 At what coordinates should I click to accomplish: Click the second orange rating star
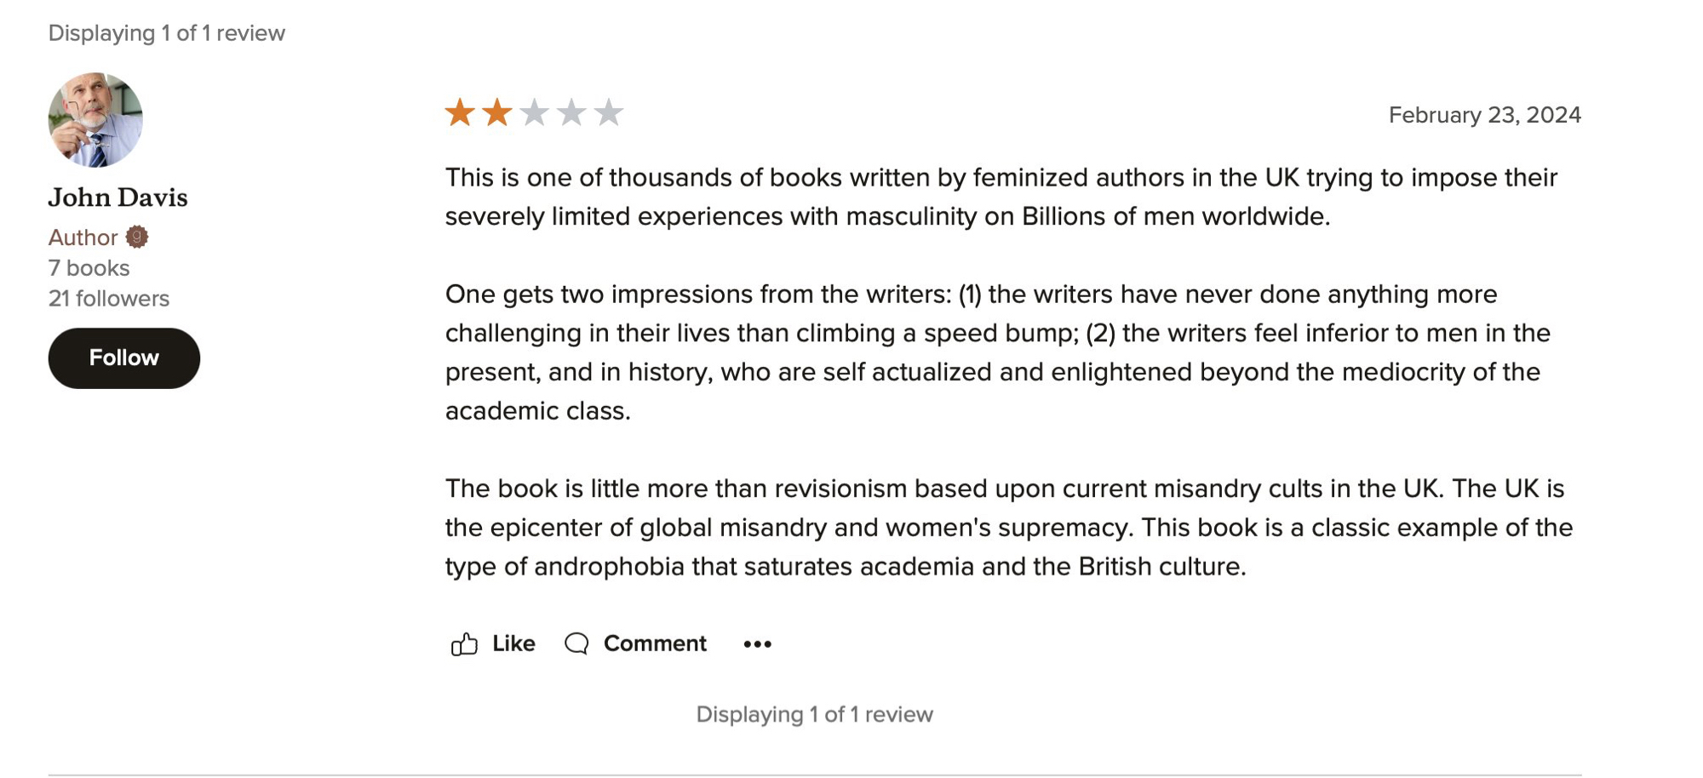pyautogui.click(x=497, y=112)
